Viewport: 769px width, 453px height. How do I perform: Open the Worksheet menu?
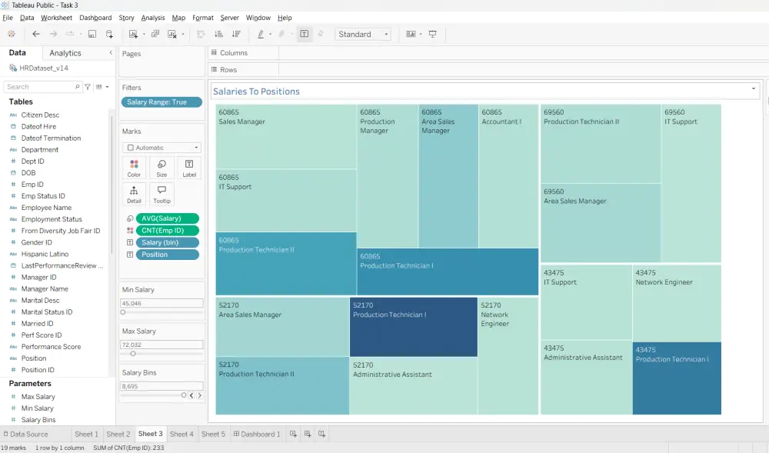pyautogui.click(x=56, y=18)
